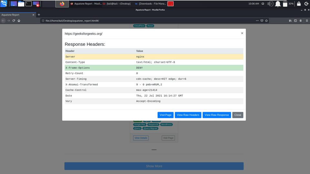Close the dialog with the X
This screenshot has width=310, height=174.
(x=242, y=33)
